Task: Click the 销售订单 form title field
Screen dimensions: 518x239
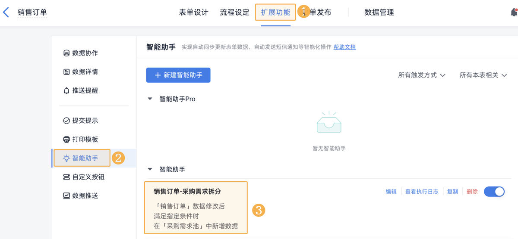Action: coord(32,12)
